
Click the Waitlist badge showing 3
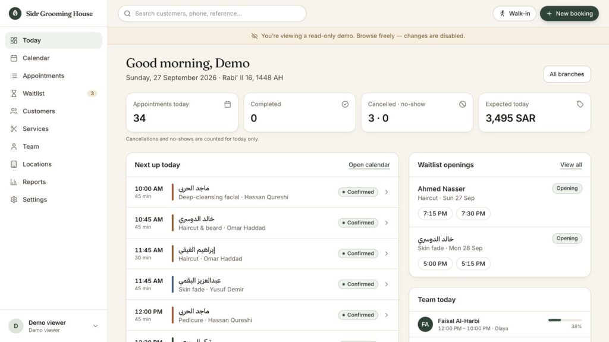pos(92,93)
